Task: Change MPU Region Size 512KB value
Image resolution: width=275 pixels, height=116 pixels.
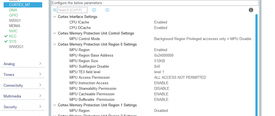Action: pos(159,61)
